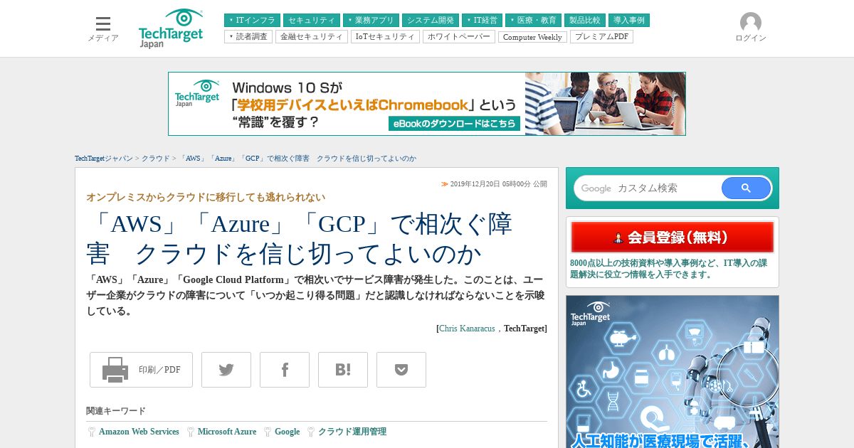Click the 関連キーワード heading
This screenshot has height=448, width=854.
point(116,411)
